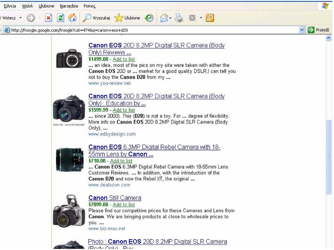Click 'Add to list' next to $1599.99

tap(124, 110)
